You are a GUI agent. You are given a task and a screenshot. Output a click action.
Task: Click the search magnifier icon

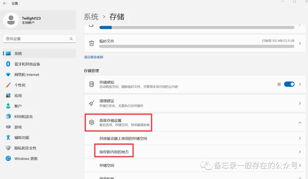[71, 39]
